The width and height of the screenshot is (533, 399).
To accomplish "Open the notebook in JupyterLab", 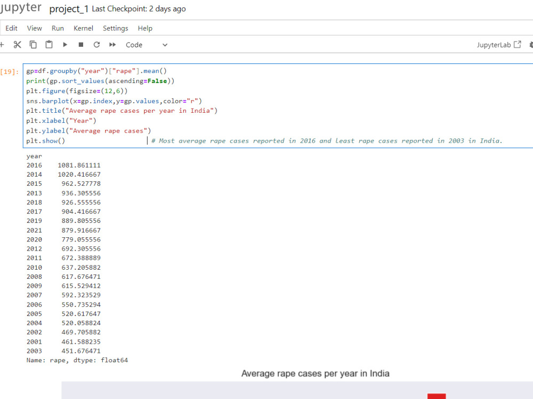I will pyautogui.click(x=499, y=45).
